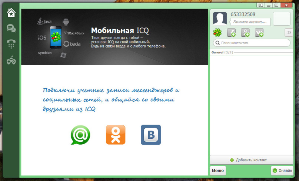Click the 'iOS' label in banner
This screenshot has height=181, width=299.
tap(42, 37)
